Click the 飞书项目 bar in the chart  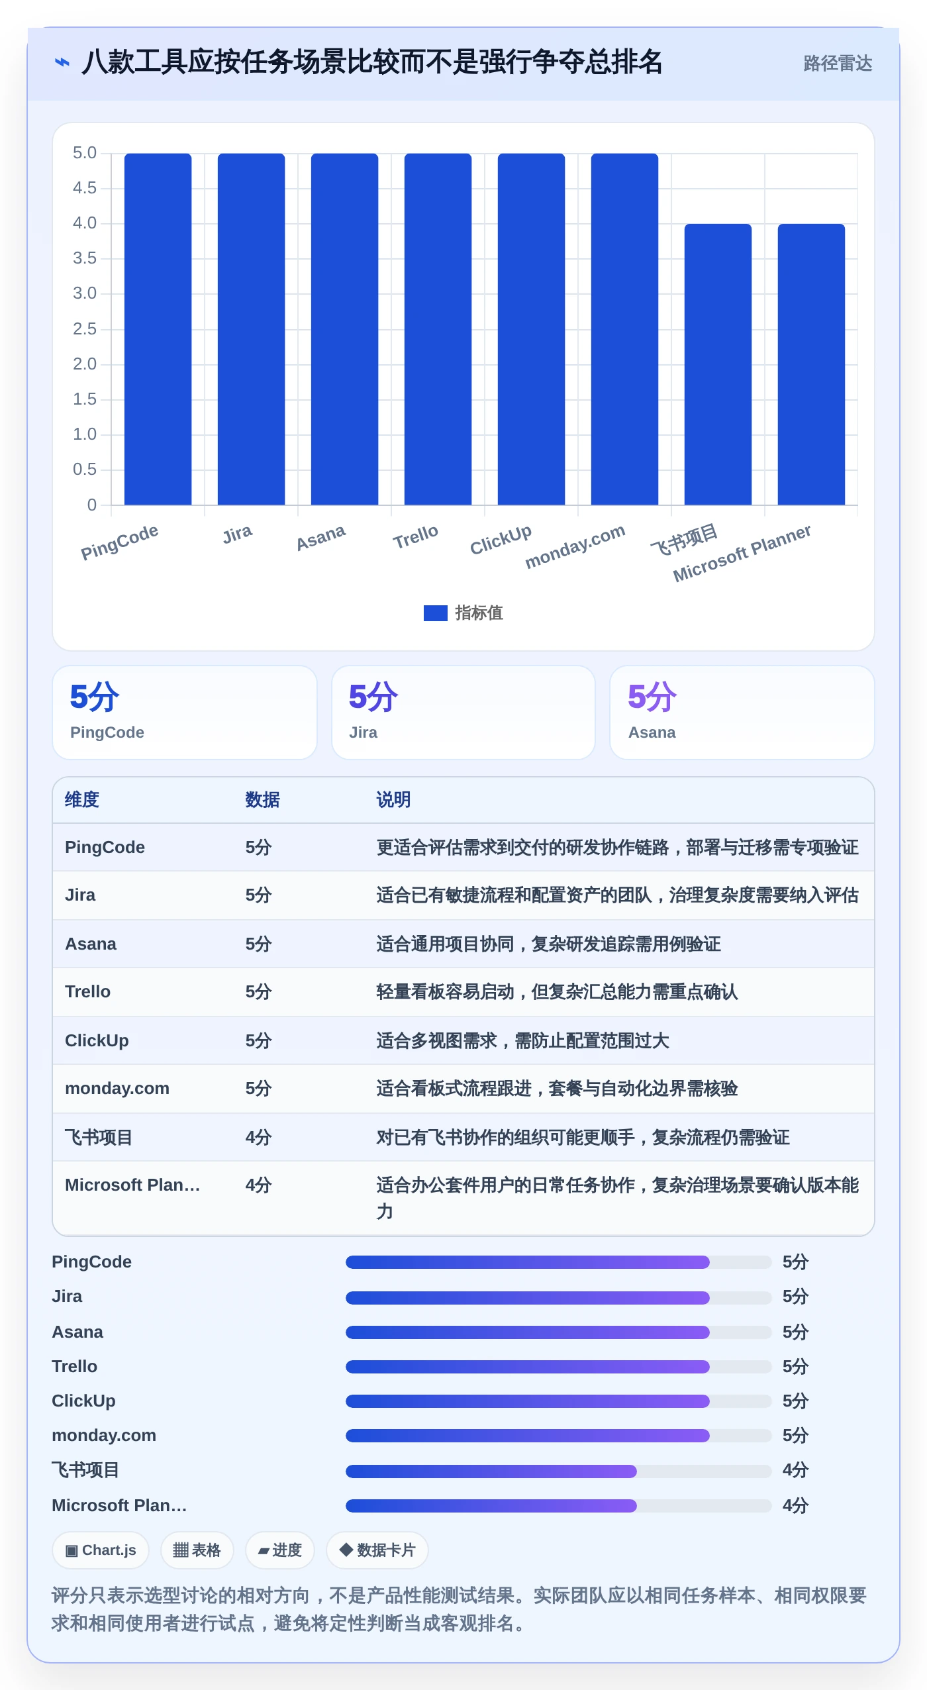(718, 364)
